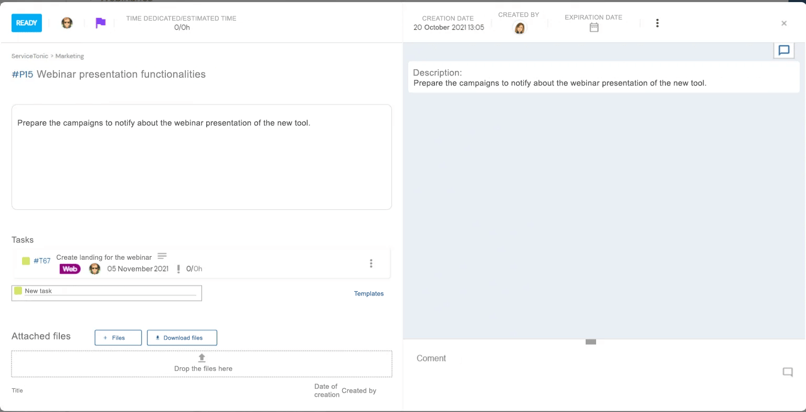Click the send comment icon
This screenshot has height=412, width=806.
(x=787, y=372)
